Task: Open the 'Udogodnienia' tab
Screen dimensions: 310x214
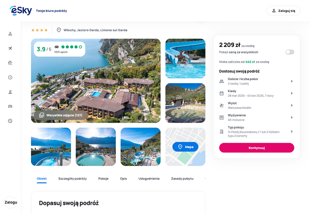Action: click(149, 179)
